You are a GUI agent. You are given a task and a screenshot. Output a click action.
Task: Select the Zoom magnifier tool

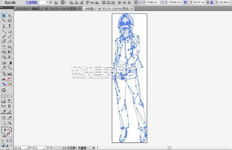pyautogui.click(x=10, y=123)
